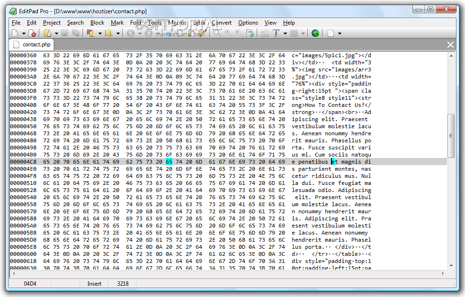Click the text 'hendrerit mauris. Phasel'
This screenshot has height=297, width=465.
(331, 240)
